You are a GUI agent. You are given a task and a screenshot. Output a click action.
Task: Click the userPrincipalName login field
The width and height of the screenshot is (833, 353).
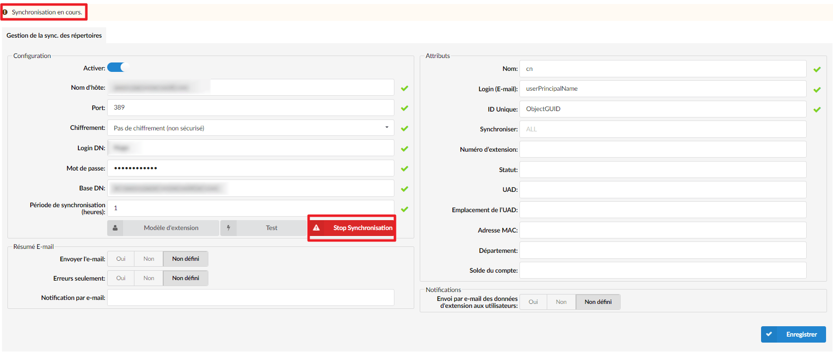663,89
